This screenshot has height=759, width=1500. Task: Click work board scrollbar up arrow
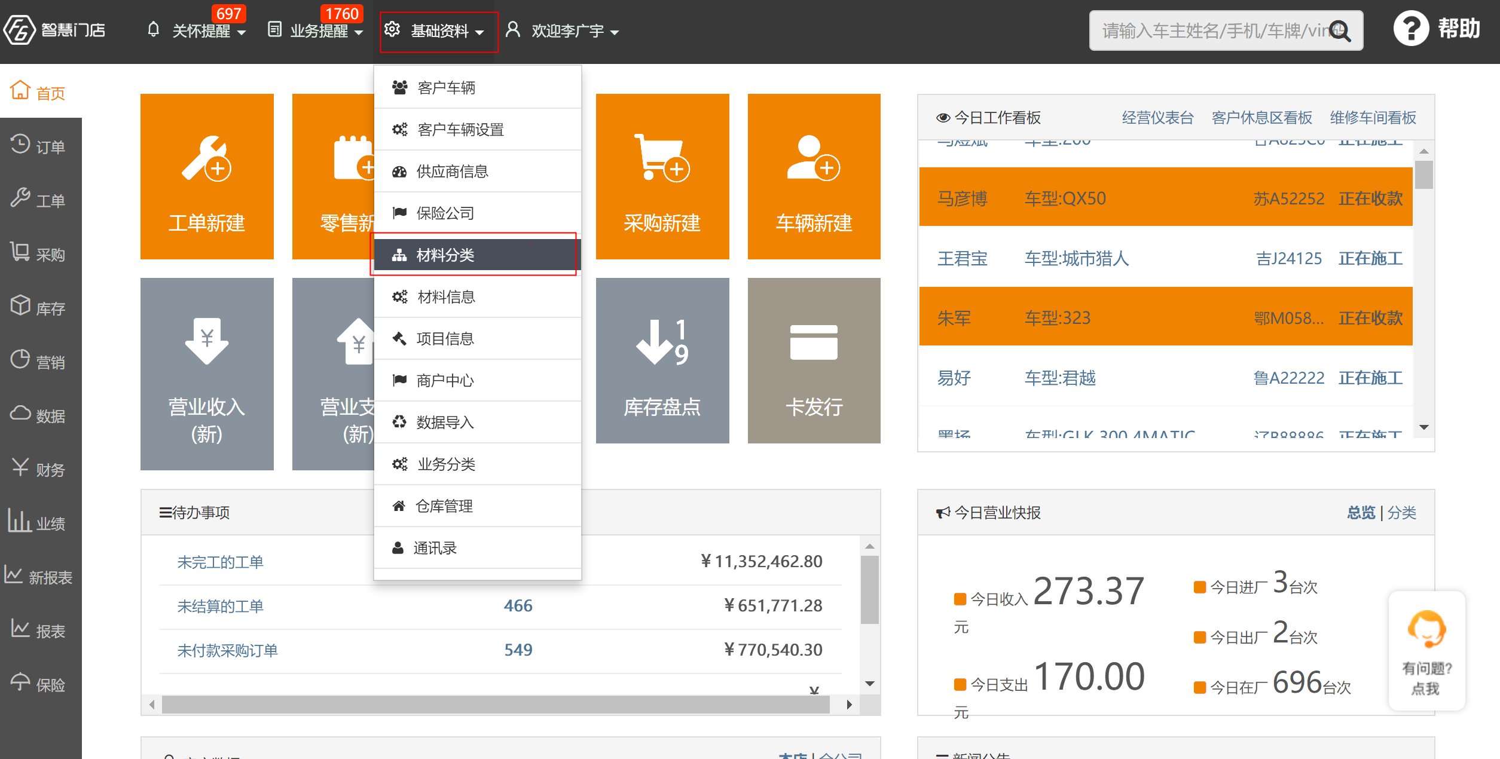click(1424, 151)
